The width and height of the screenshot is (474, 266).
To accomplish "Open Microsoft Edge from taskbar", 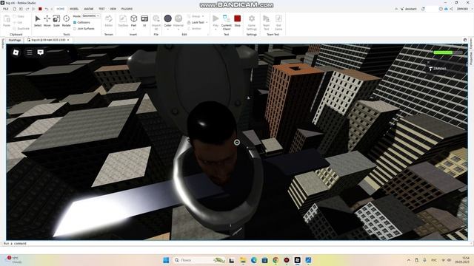I will click(x=253, y=260).
